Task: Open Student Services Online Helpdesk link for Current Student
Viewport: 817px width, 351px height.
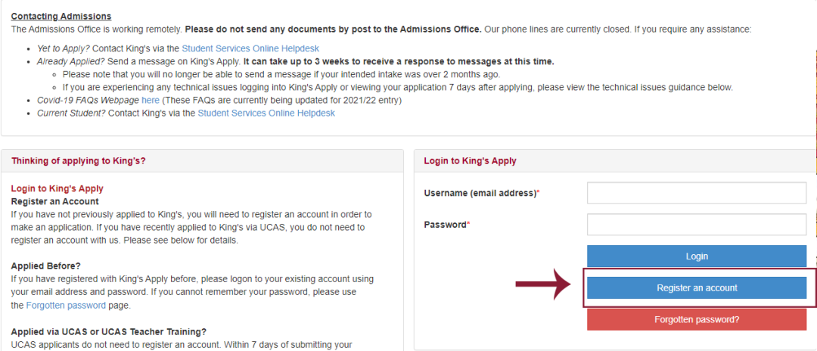Action: (266, 113)
